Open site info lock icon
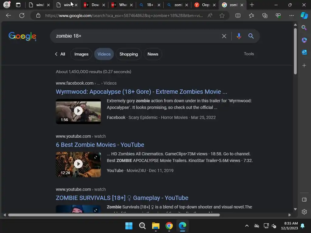 38,15
